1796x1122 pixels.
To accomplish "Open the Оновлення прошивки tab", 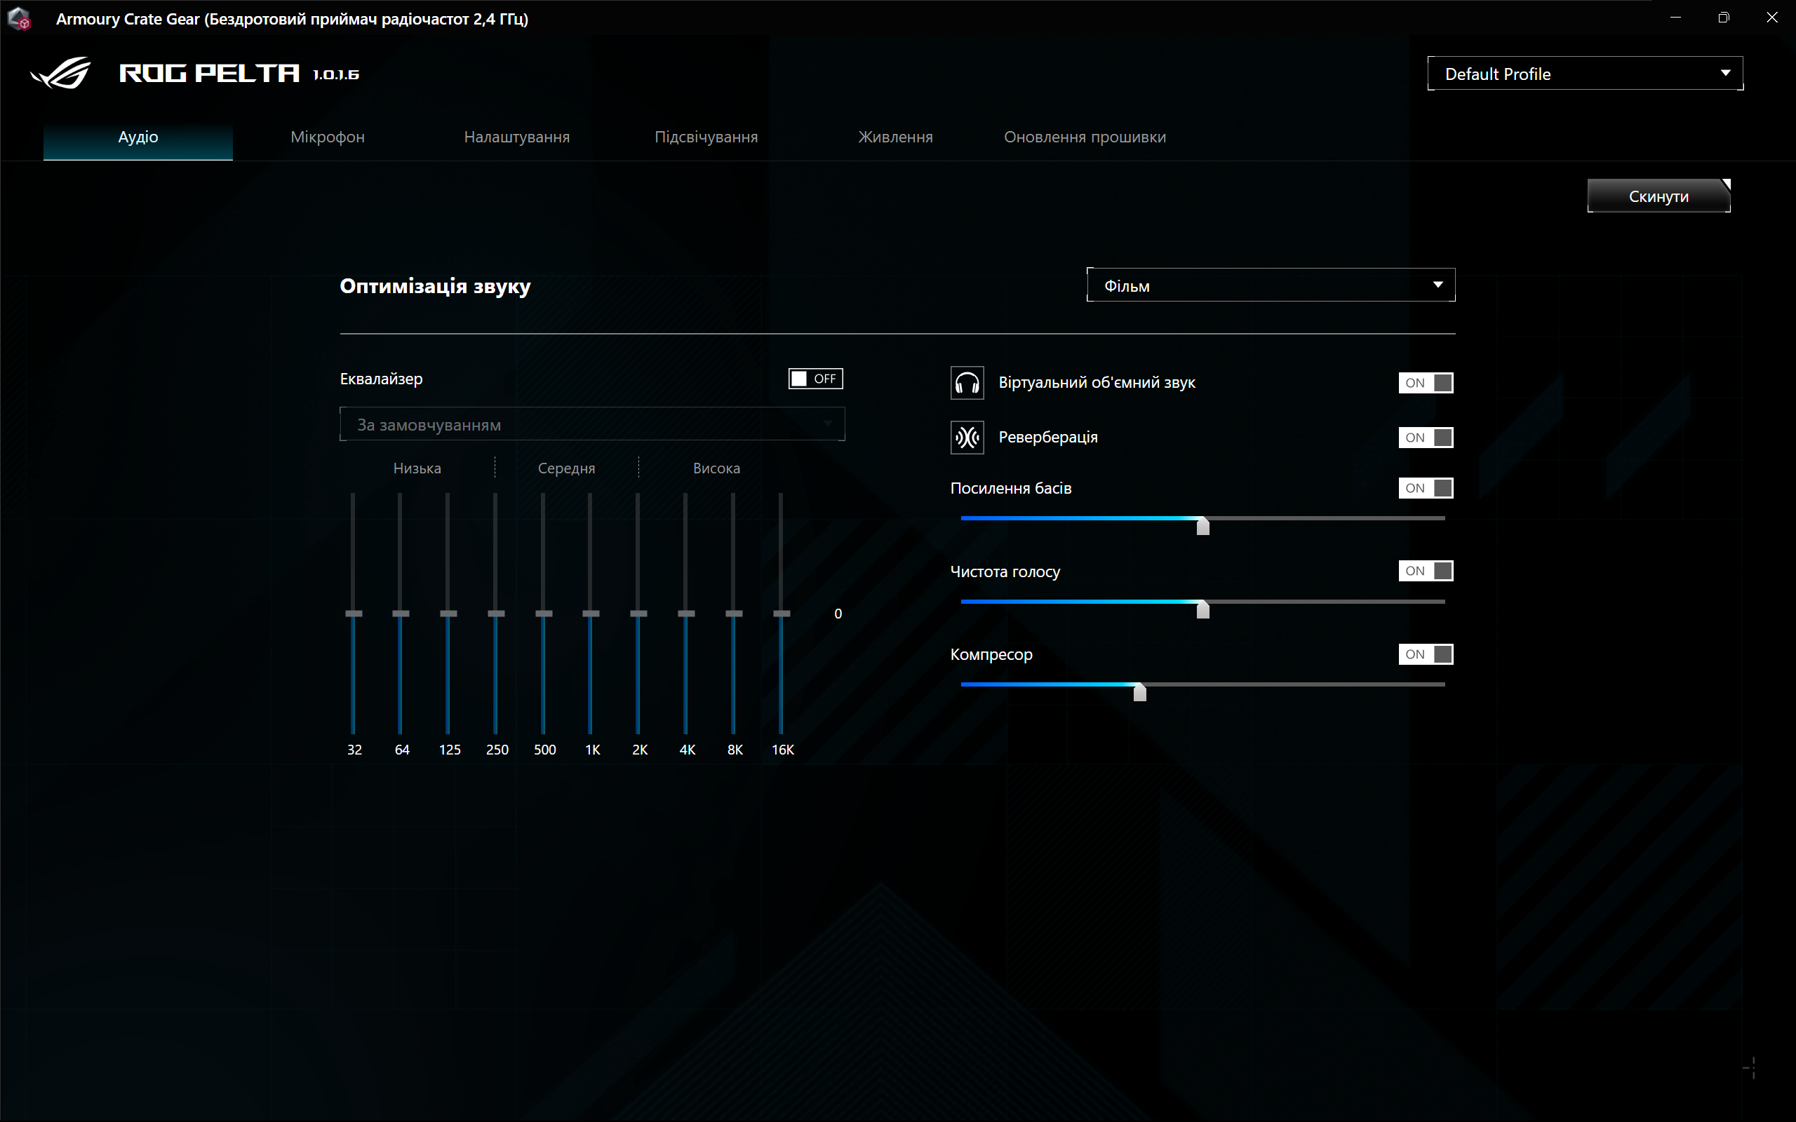I will coord(1085,137).
